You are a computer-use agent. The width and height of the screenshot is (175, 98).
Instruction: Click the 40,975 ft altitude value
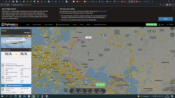8,78
